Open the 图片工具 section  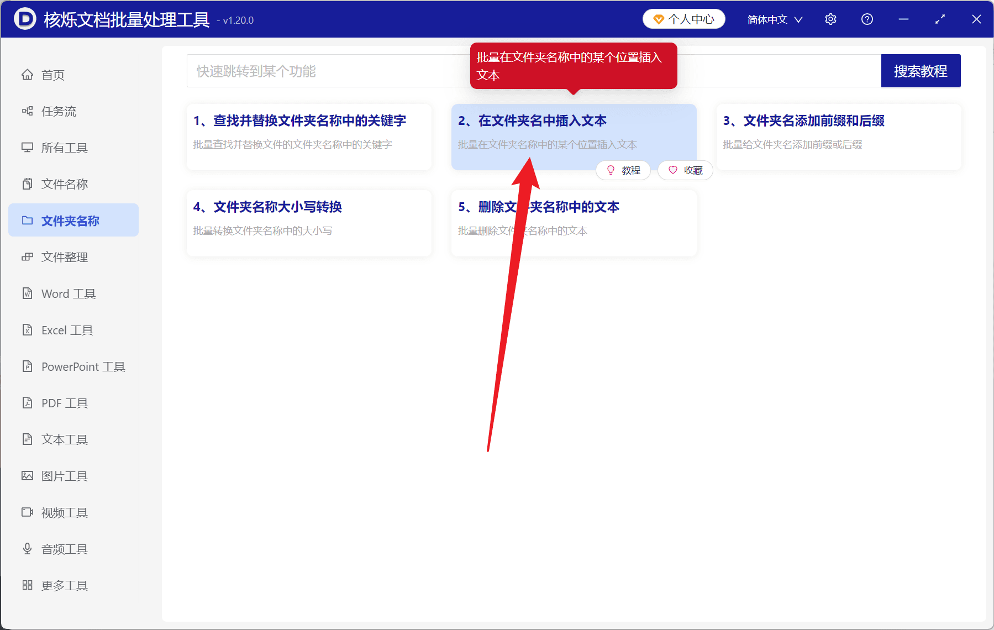tap(65, 475)
